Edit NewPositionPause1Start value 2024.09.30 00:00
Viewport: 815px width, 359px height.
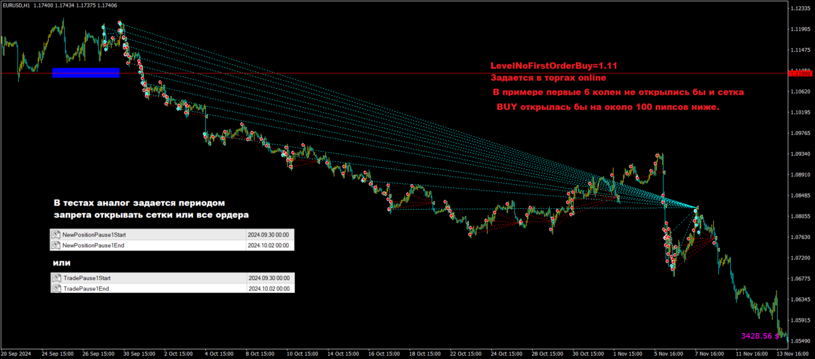pos(269,235)
